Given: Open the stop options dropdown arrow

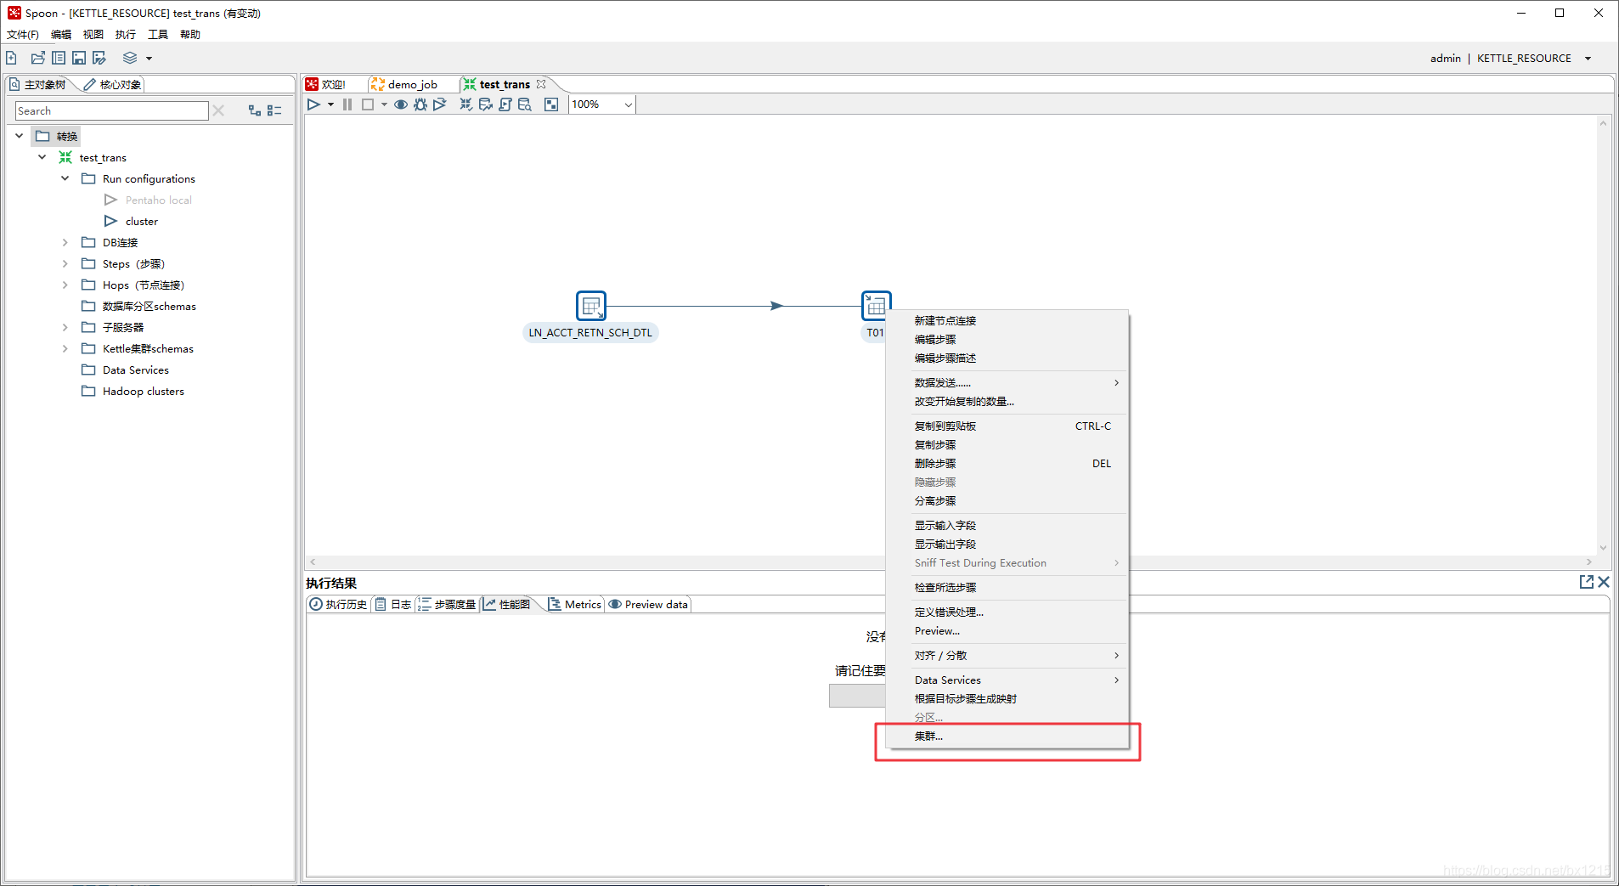Looking at the screenshot, I should pyautogui.click(x=384, y=104).
